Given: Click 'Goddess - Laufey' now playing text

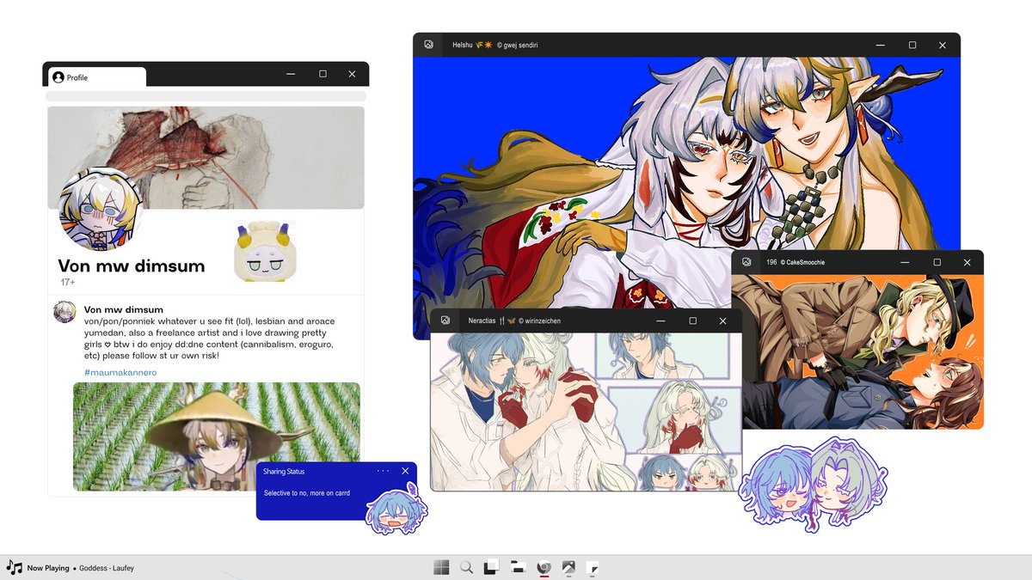Looking at the screenshot, I should [x=107, y=568].
